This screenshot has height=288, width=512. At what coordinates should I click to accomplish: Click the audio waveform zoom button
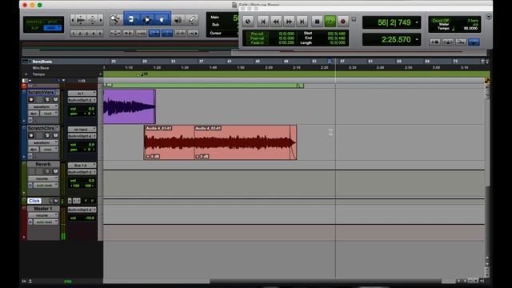[x=81, y=20]
